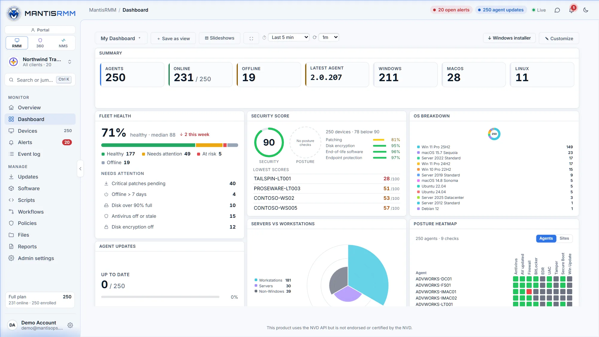Toggle dark mode moon icon
Viewport: 599px width, 337px height.
point(586,10)
